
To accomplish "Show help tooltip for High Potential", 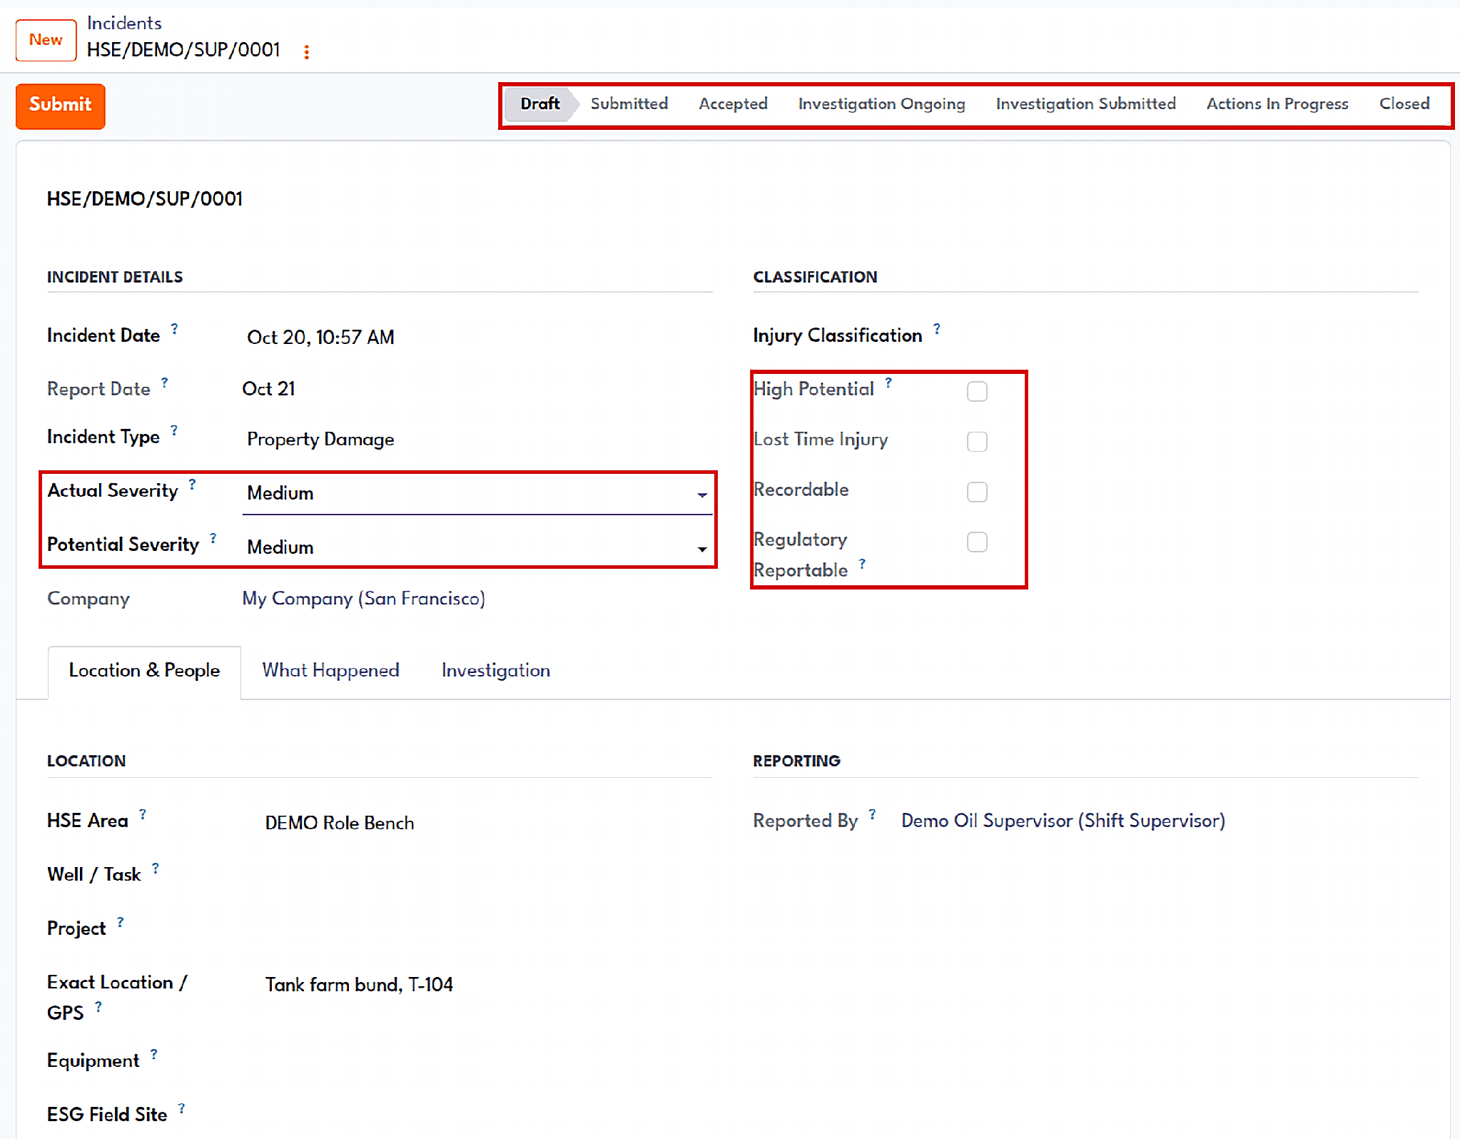I will click(888, 383).
